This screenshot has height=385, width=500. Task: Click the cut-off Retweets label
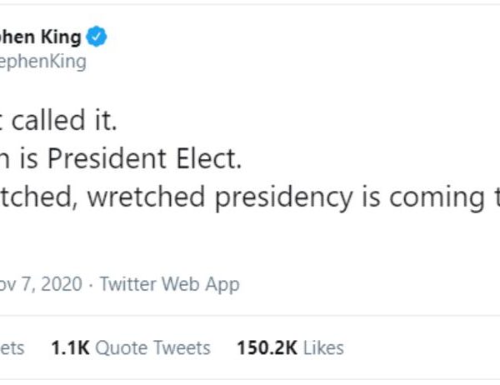coord(12,347)
